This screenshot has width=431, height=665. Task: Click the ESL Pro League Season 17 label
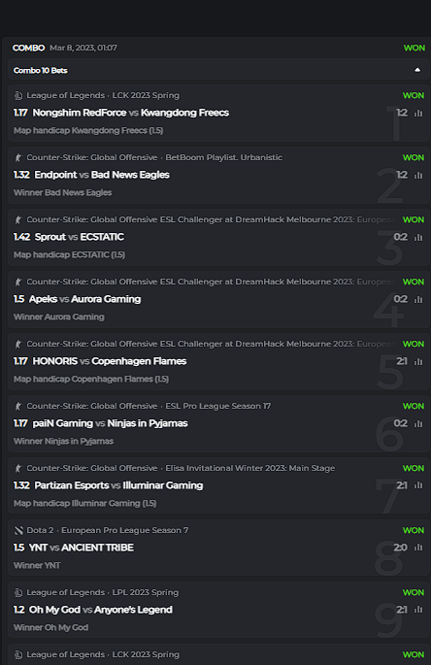(218, 406)
